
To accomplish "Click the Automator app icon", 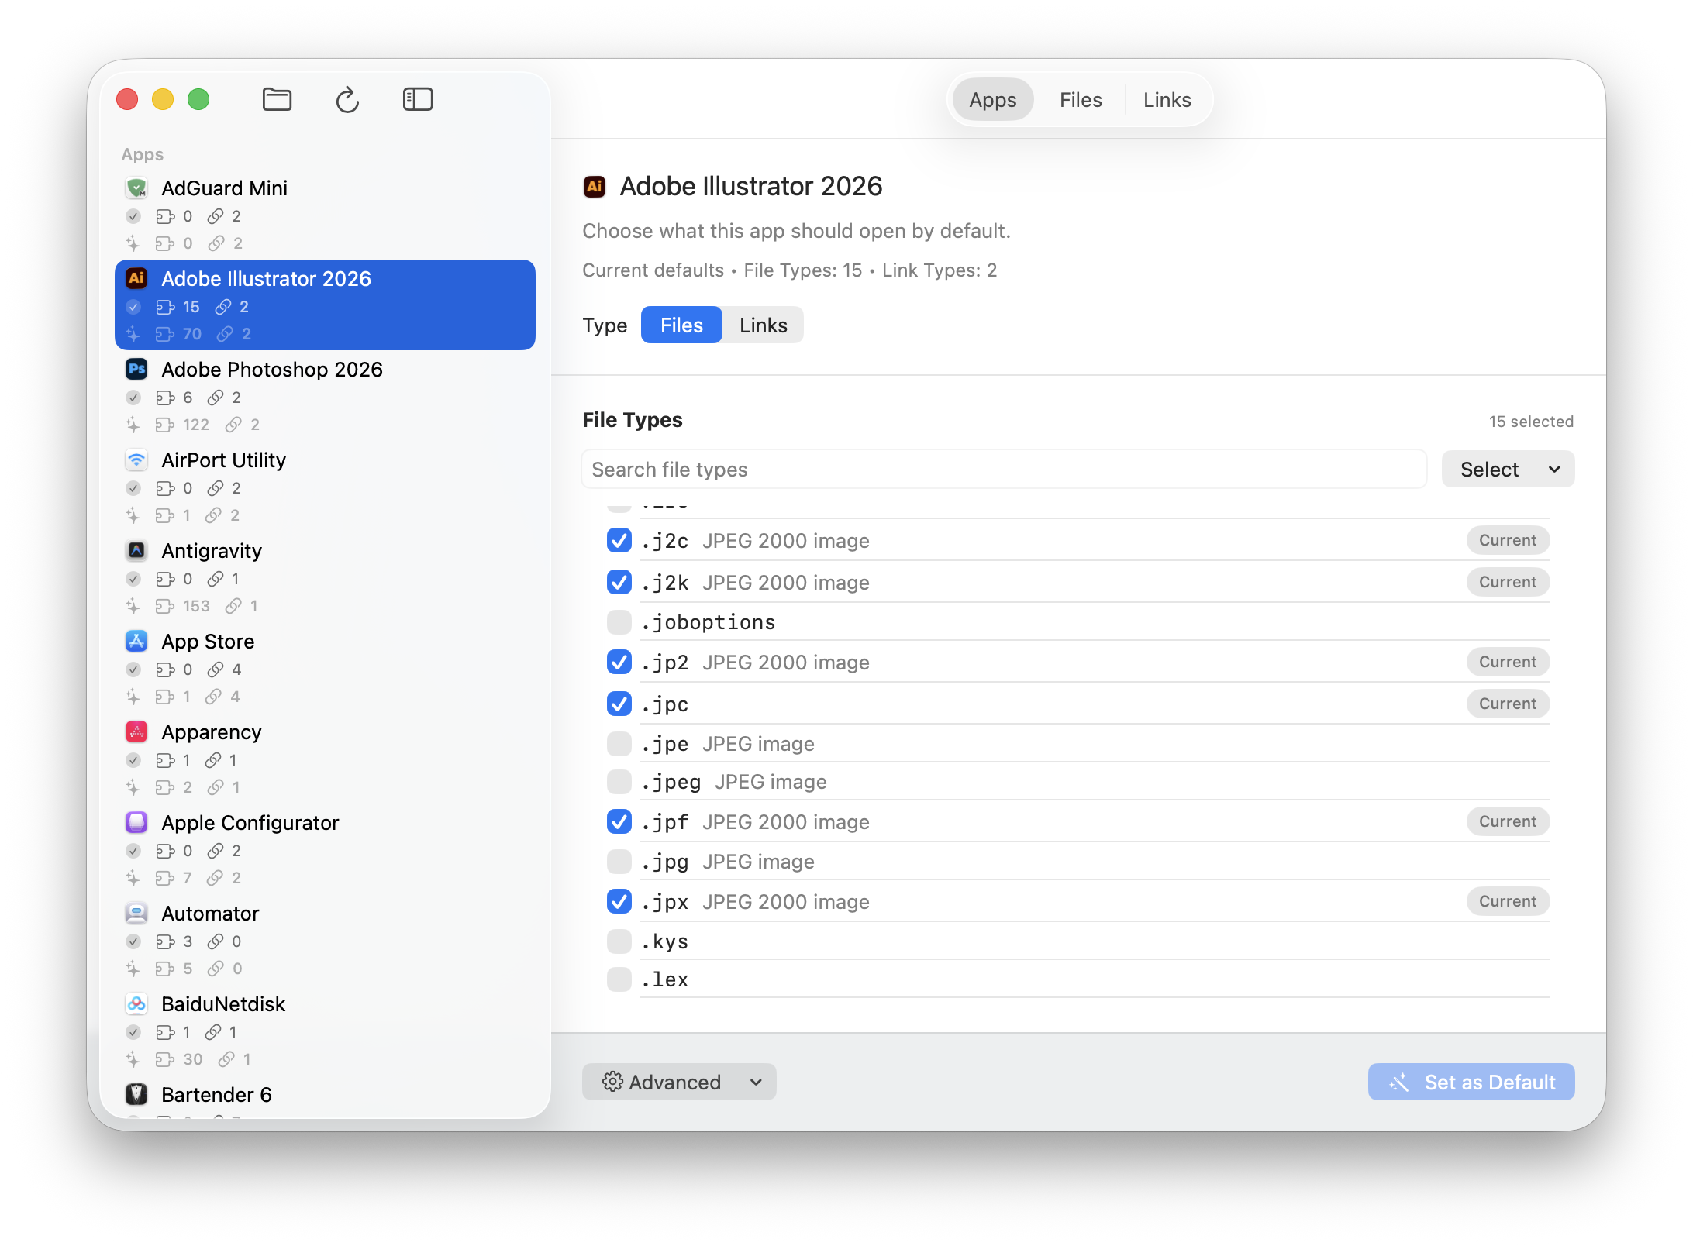I will 136,913.
